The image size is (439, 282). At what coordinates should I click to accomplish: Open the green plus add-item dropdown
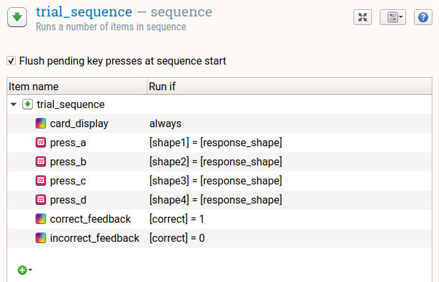[x=25, y=270]
